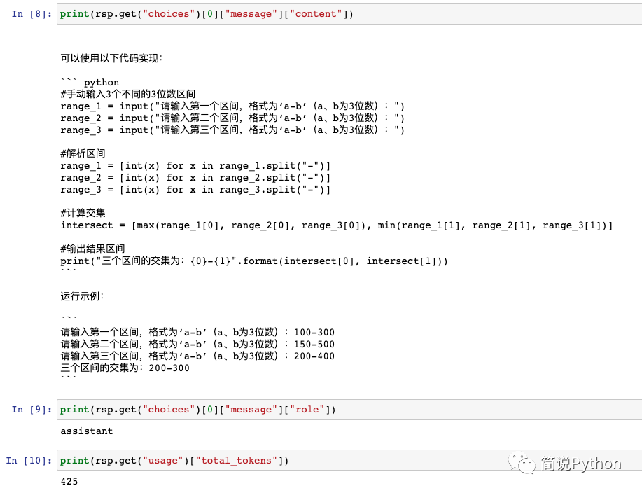642x493 pixels.
Task: Click the "role" string in cell 9
Action: coord(307,410)
